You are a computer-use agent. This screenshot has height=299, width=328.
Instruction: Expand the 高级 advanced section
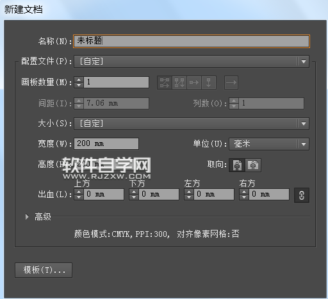(x=27, y=216)
